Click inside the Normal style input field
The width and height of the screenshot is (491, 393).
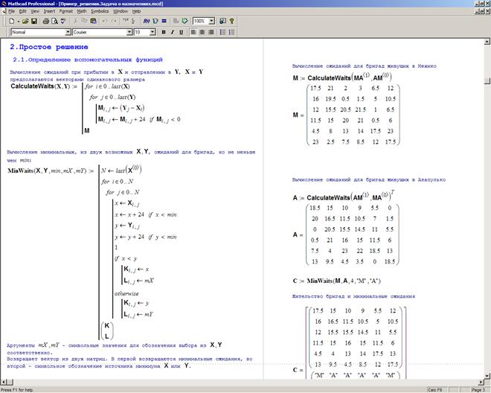(38, 32)
